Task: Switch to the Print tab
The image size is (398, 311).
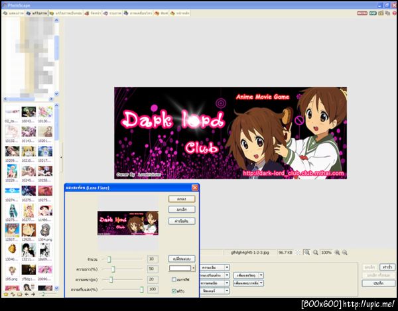Action: (x=161, y=13)
